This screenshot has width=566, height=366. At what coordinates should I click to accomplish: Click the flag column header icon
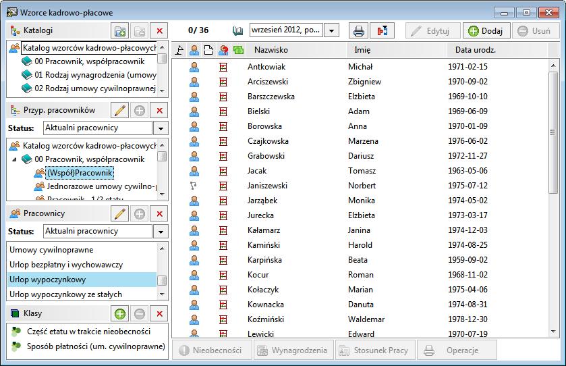coord(179,50)
